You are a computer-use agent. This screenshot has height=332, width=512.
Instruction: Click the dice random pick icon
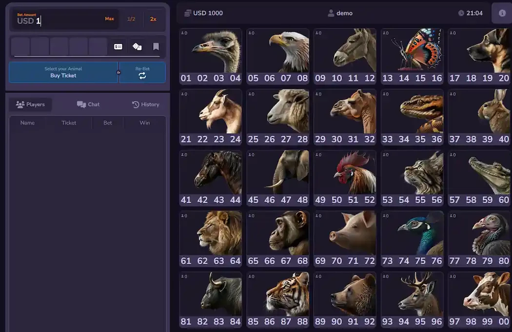(137, 46)
